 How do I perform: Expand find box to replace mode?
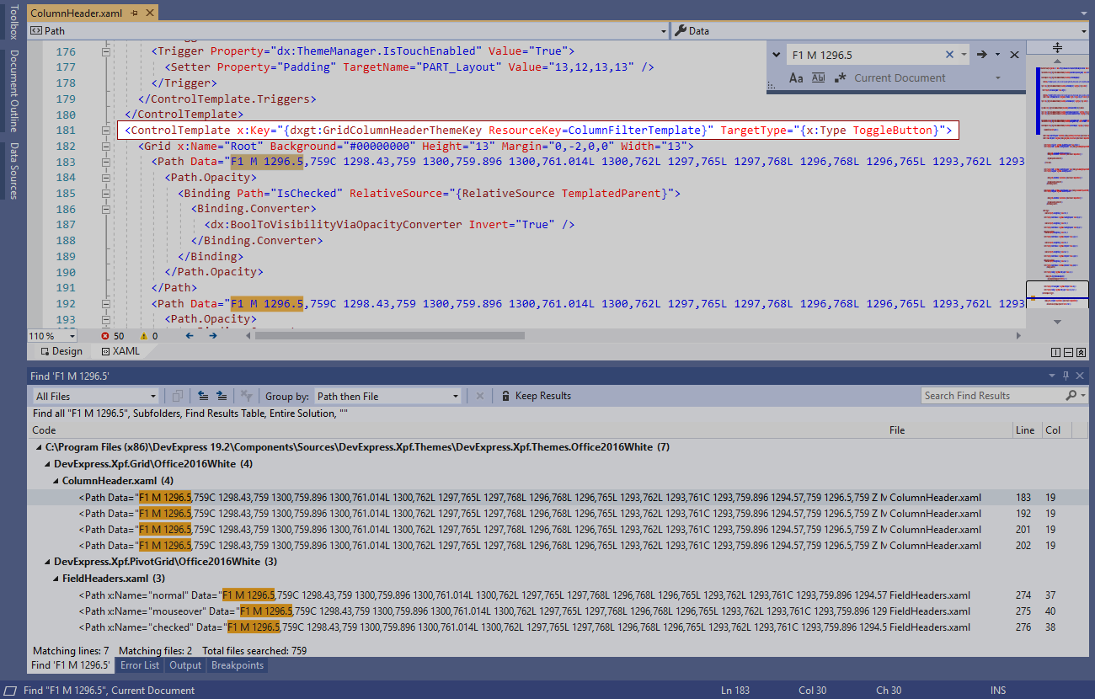coord(775,55)
